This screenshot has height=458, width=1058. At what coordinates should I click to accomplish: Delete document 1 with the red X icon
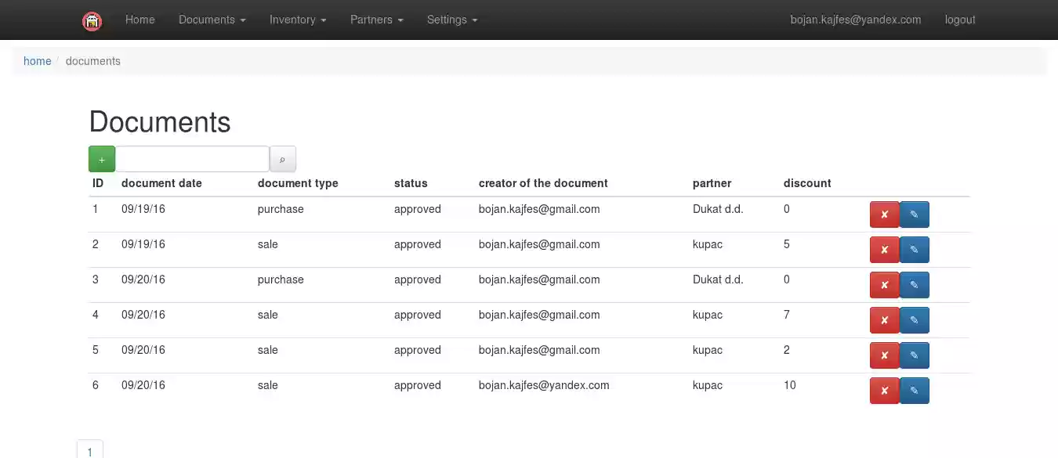884,214
